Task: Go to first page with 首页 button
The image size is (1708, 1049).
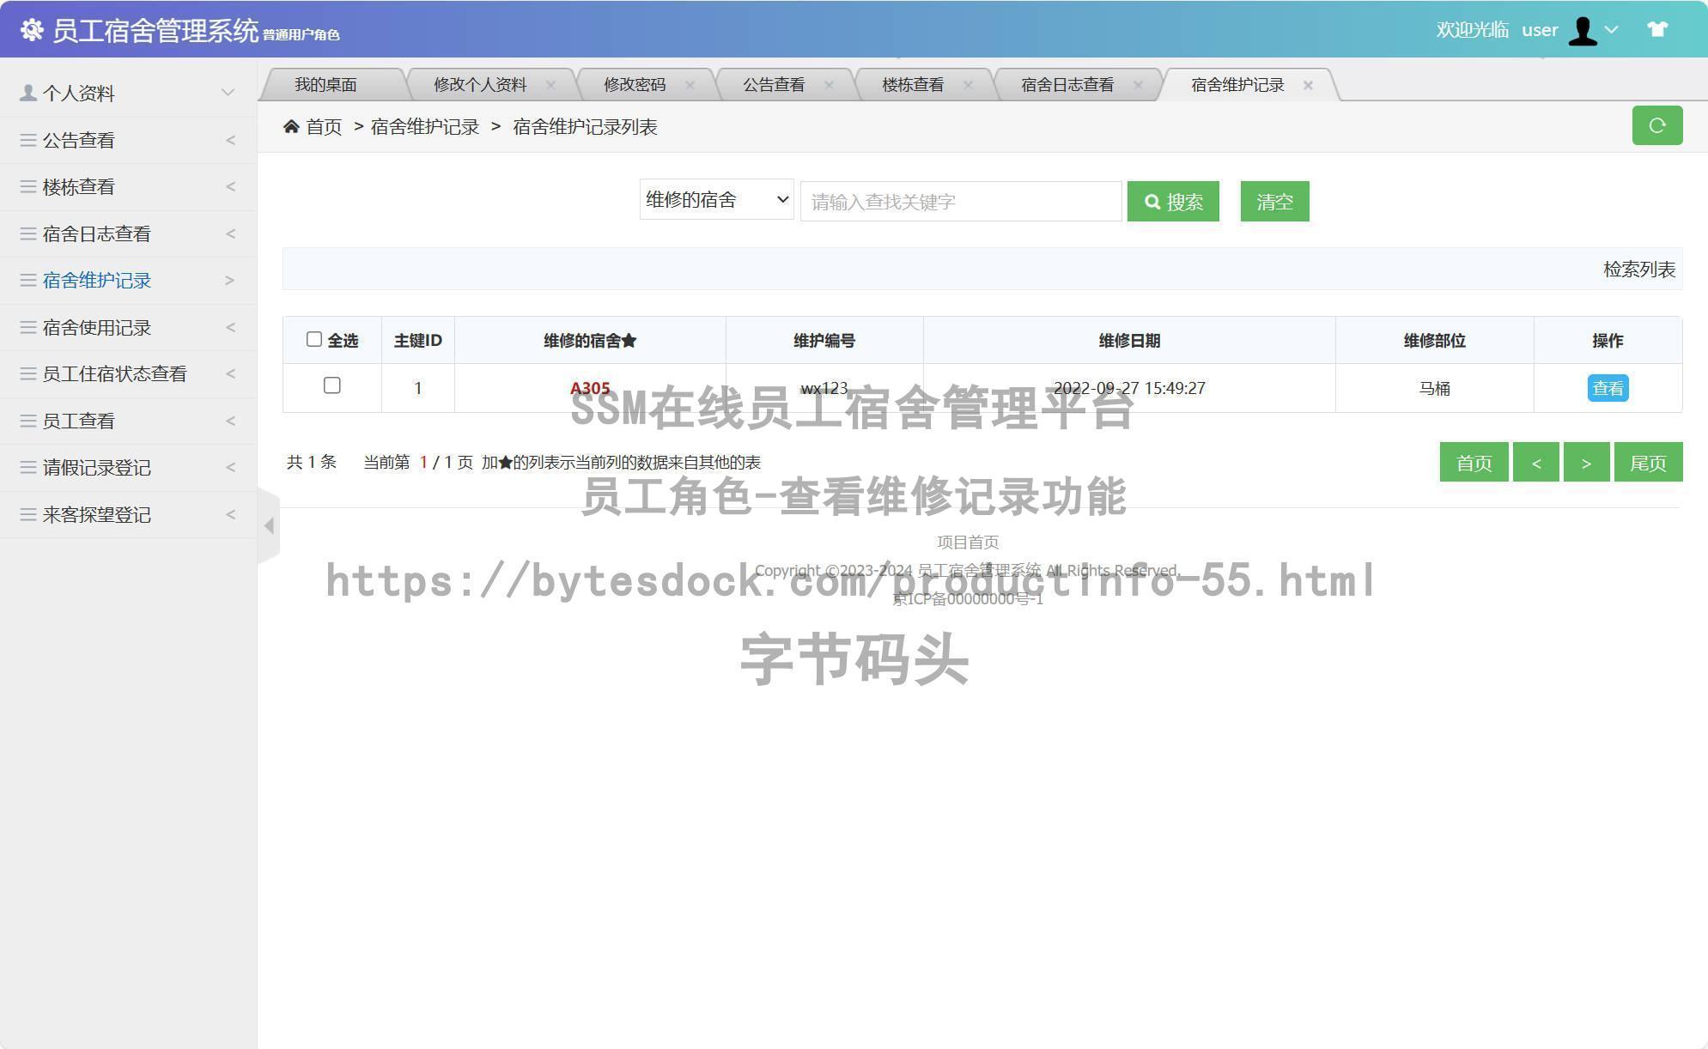Action: coord(1474,462)
